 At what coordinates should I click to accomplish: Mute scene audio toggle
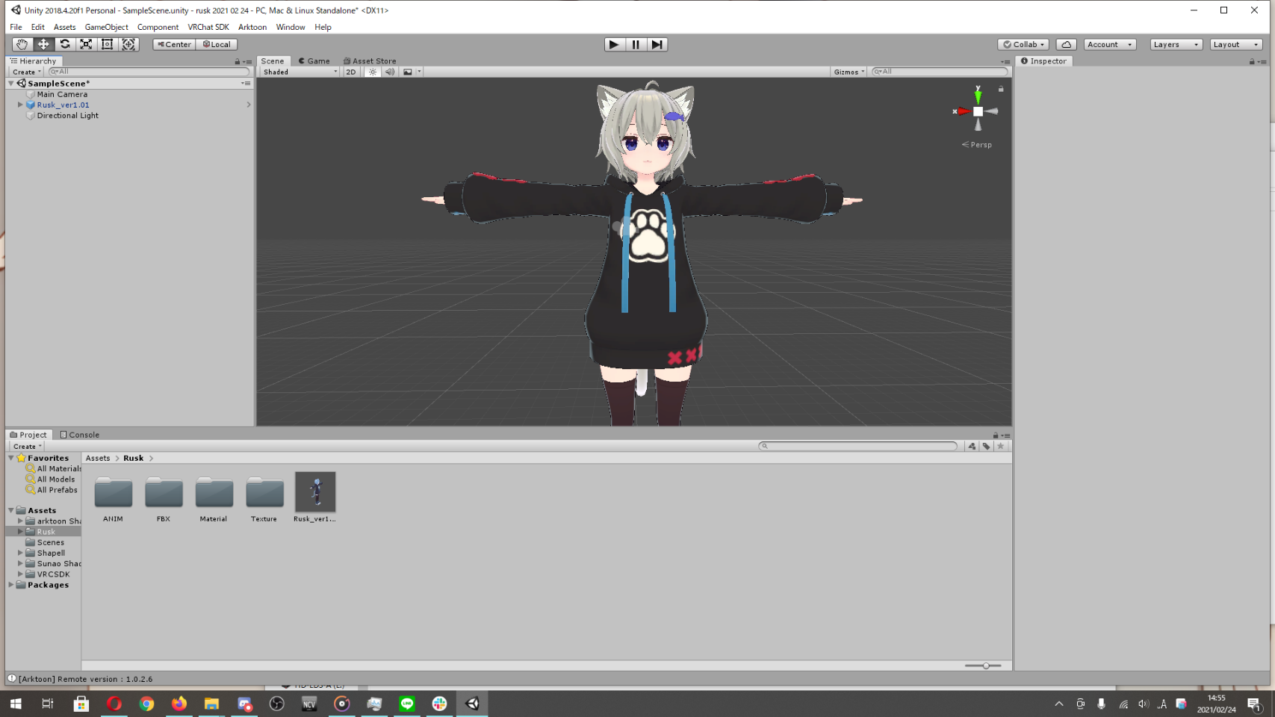coord(389,72)
